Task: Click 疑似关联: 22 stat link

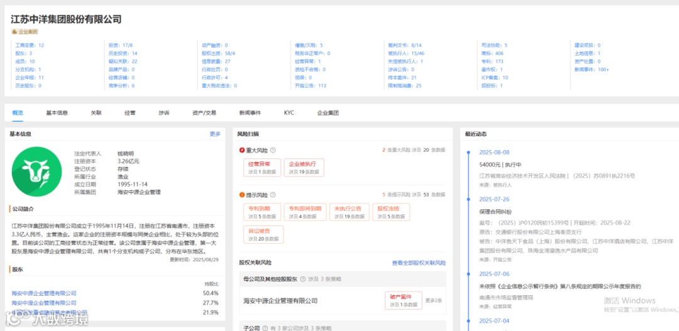Action: [123, 62]
